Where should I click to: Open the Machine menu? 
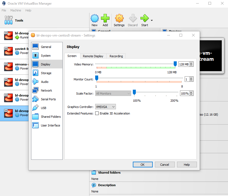tap(16, 10)
